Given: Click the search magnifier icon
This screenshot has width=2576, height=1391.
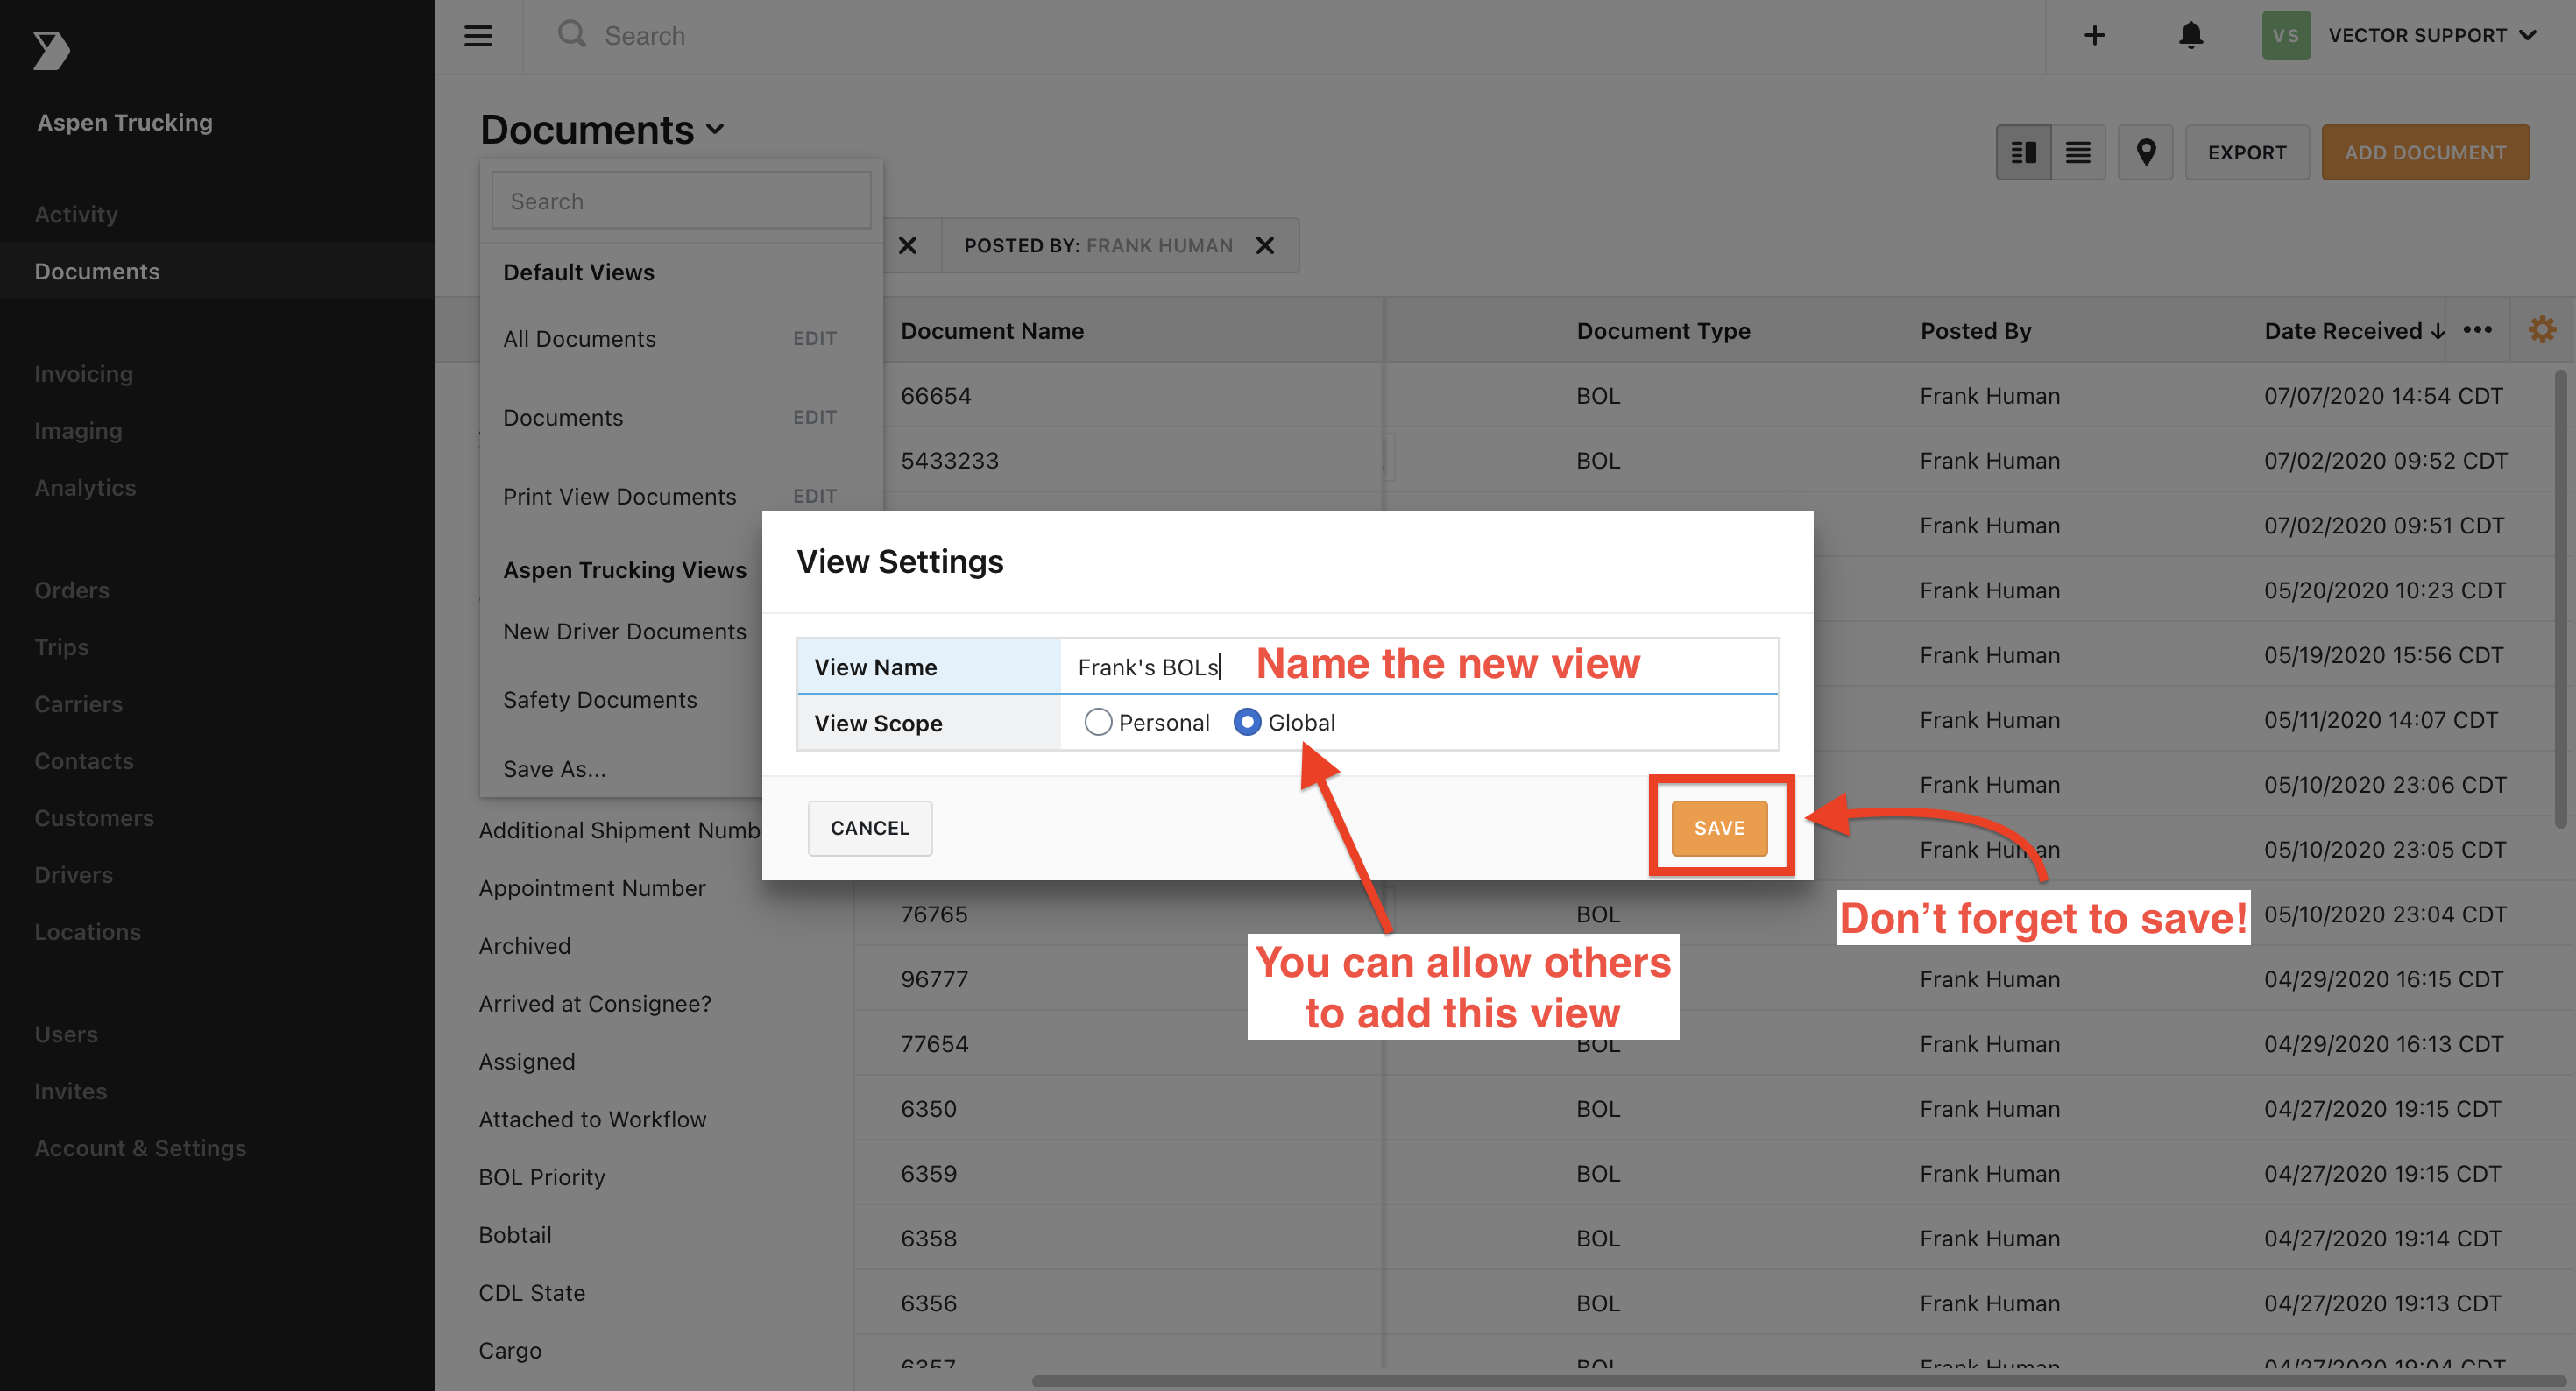Looking at the screenshot, I should tap(571, 34).
